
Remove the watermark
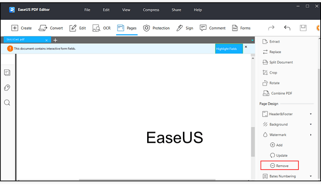[279, 165]
